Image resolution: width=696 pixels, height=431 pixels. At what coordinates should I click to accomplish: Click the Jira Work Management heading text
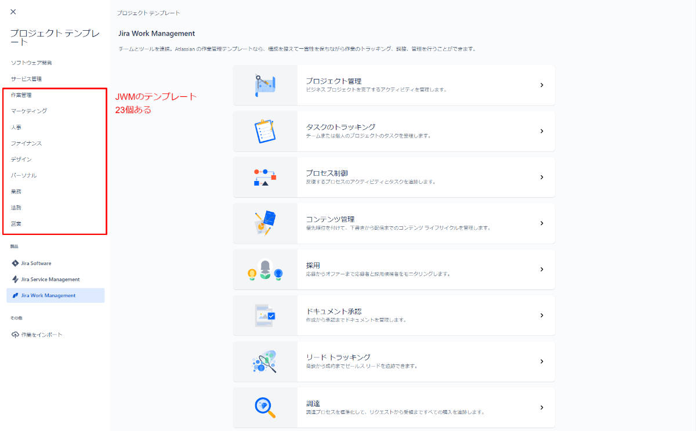coord(157,34)
